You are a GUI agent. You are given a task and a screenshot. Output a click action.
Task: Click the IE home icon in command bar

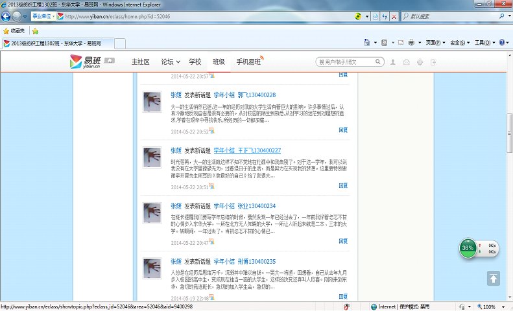(x=368, y=43)
